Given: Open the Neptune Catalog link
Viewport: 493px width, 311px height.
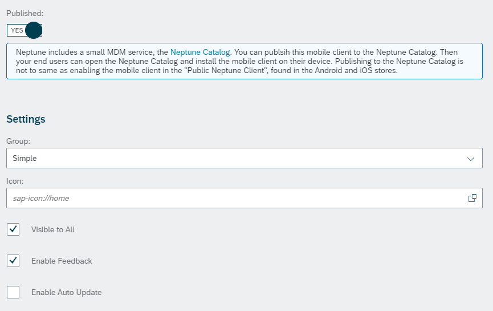Looking at the screenshot, I should point(200,52).
